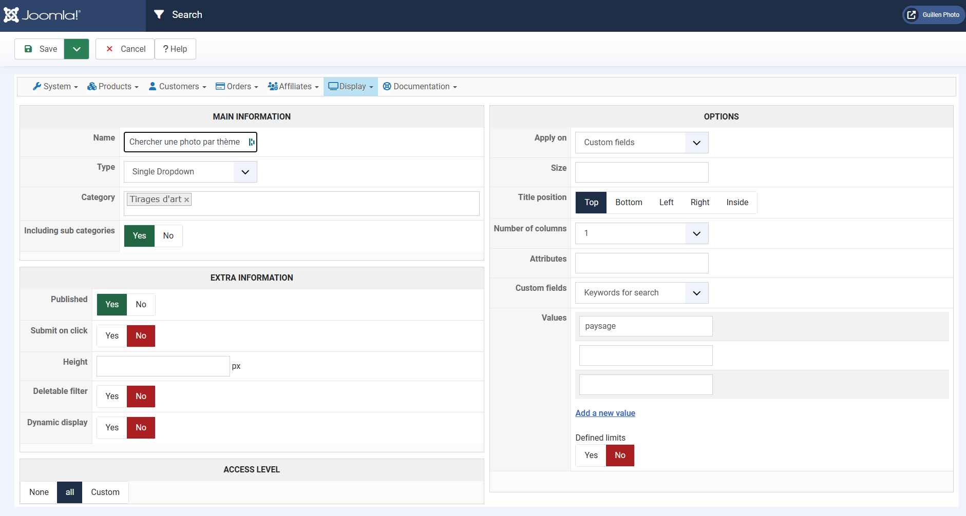
Task: Enable Defined limits with Yes
Action: 591,455
